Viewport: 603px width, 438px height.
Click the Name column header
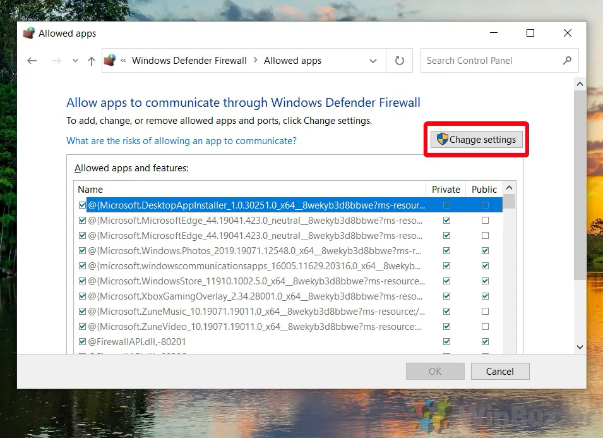click(249, 190)
